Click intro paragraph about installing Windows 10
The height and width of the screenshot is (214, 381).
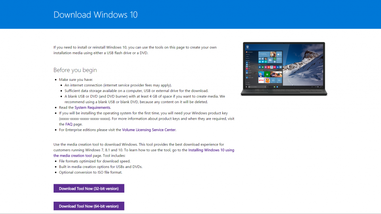coord(135,50)
